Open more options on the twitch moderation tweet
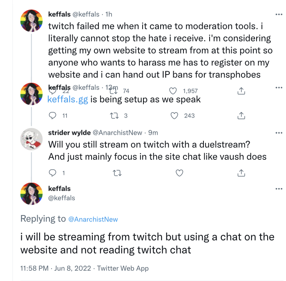 279,14
